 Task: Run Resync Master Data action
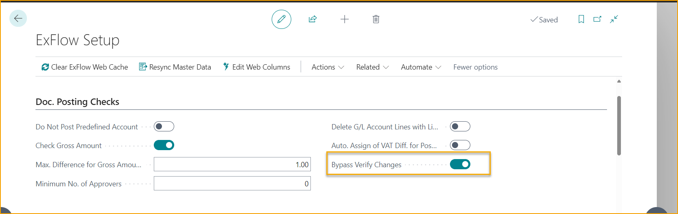pos(175,67)
